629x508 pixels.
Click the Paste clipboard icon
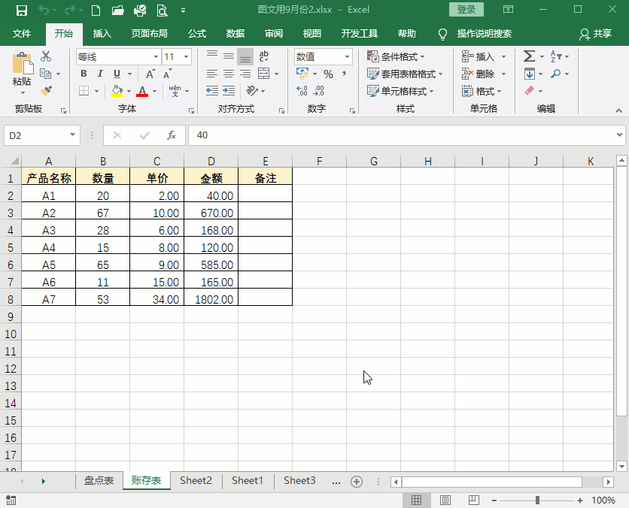[22, 64]
